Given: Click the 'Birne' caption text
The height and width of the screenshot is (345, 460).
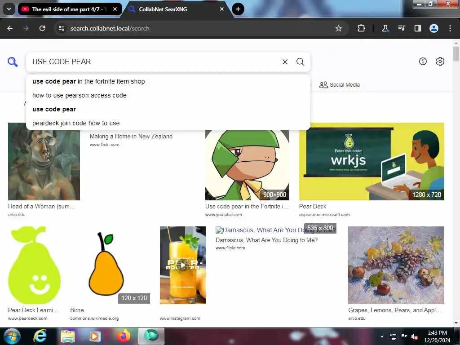Looking at the screenshot, I should click(x=77, y=310).
